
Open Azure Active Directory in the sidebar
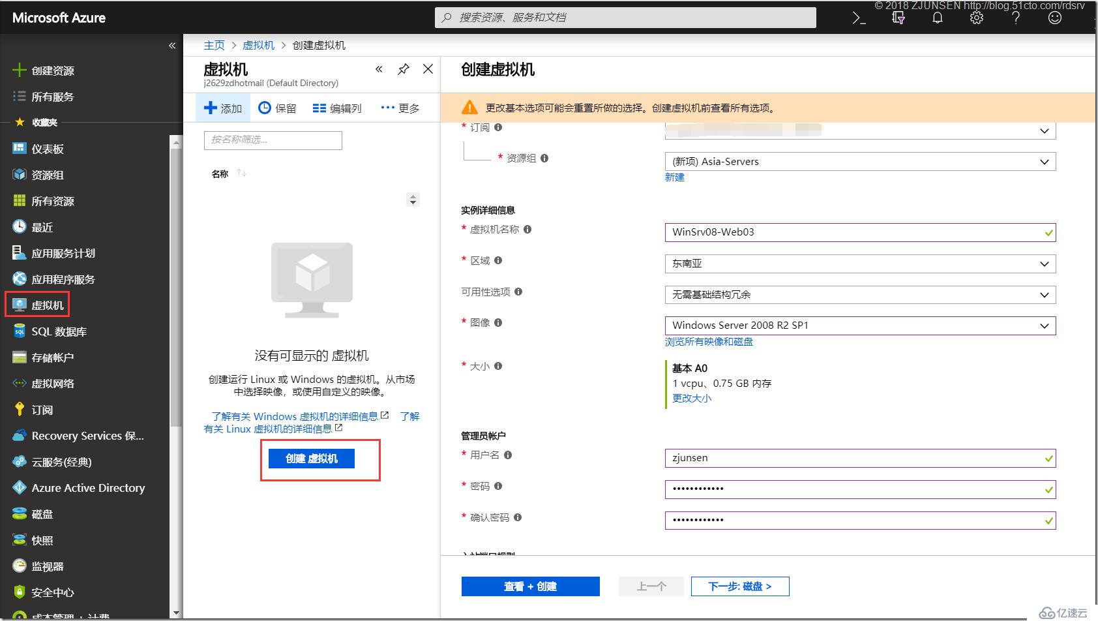pyautogui.click(x=79, y=488)
